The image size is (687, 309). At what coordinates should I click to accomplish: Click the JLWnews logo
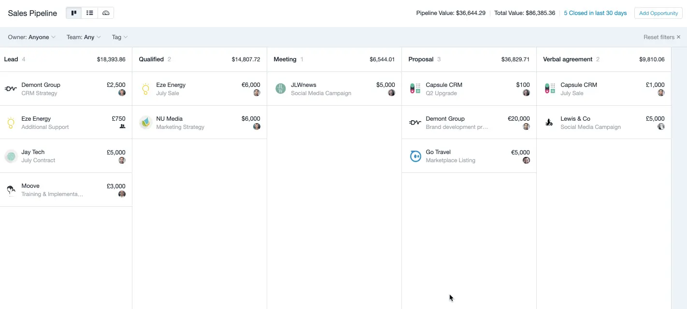click(x=280, y=89)
